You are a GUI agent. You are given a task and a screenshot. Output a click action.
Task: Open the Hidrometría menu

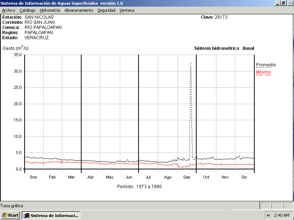[x=50, y=10]
